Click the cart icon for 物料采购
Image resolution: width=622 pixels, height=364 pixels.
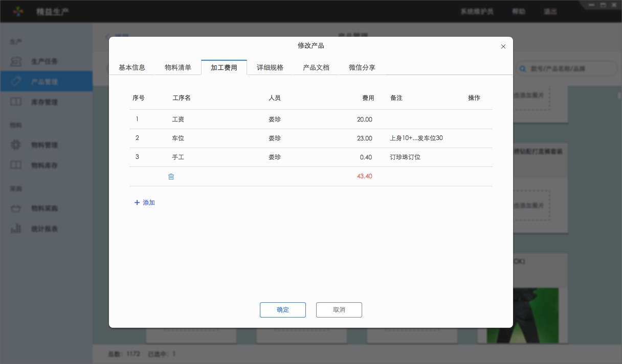click(16, 208)
